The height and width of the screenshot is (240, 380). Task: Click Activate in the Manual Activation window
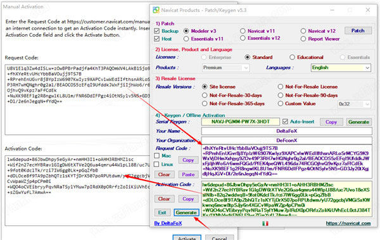click(x=187, y=238)
